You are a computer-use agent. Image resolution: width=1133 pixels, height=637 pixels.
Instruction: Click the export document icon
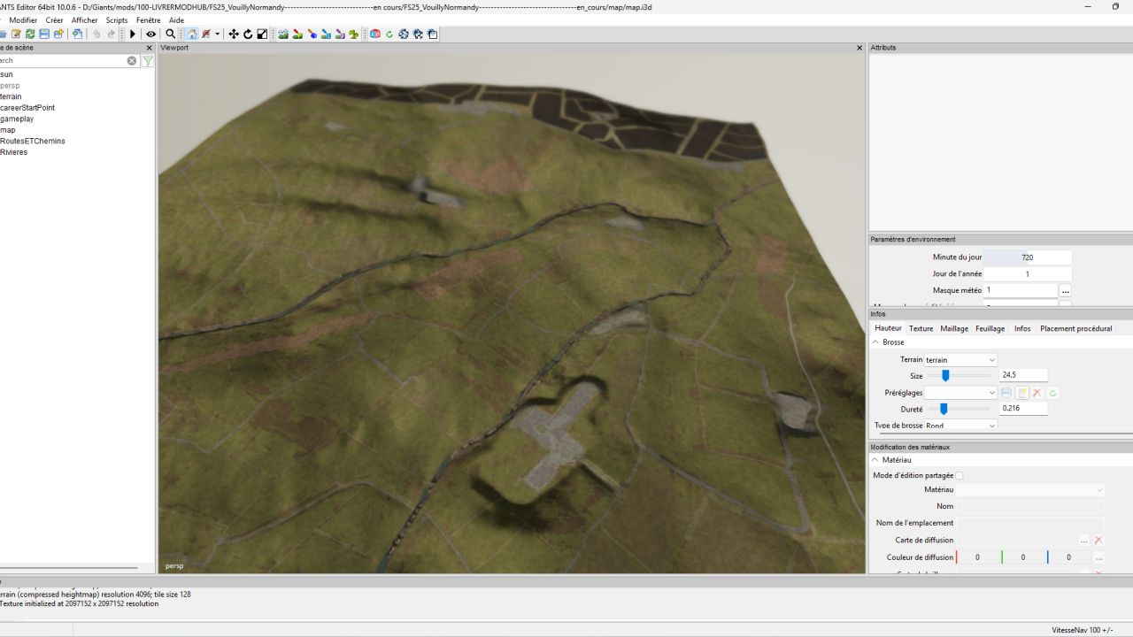click(x=78, y=34)
